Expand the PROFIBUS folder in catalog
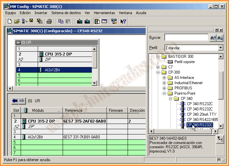This screenshot has width=229, height=166. coord(164,88)
